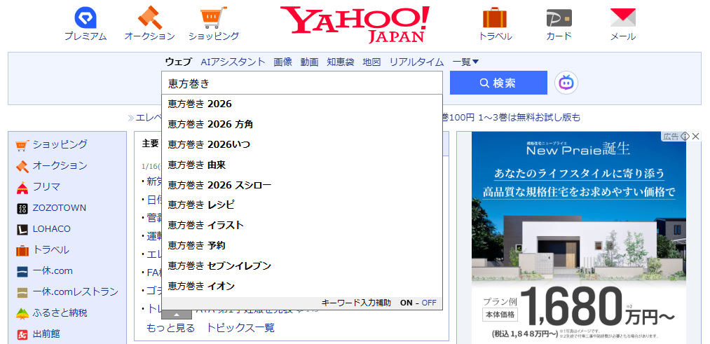Click the sidebar 出前館 icon
The height and width of the screenshot is (344, 710).
tap(22, 334)
